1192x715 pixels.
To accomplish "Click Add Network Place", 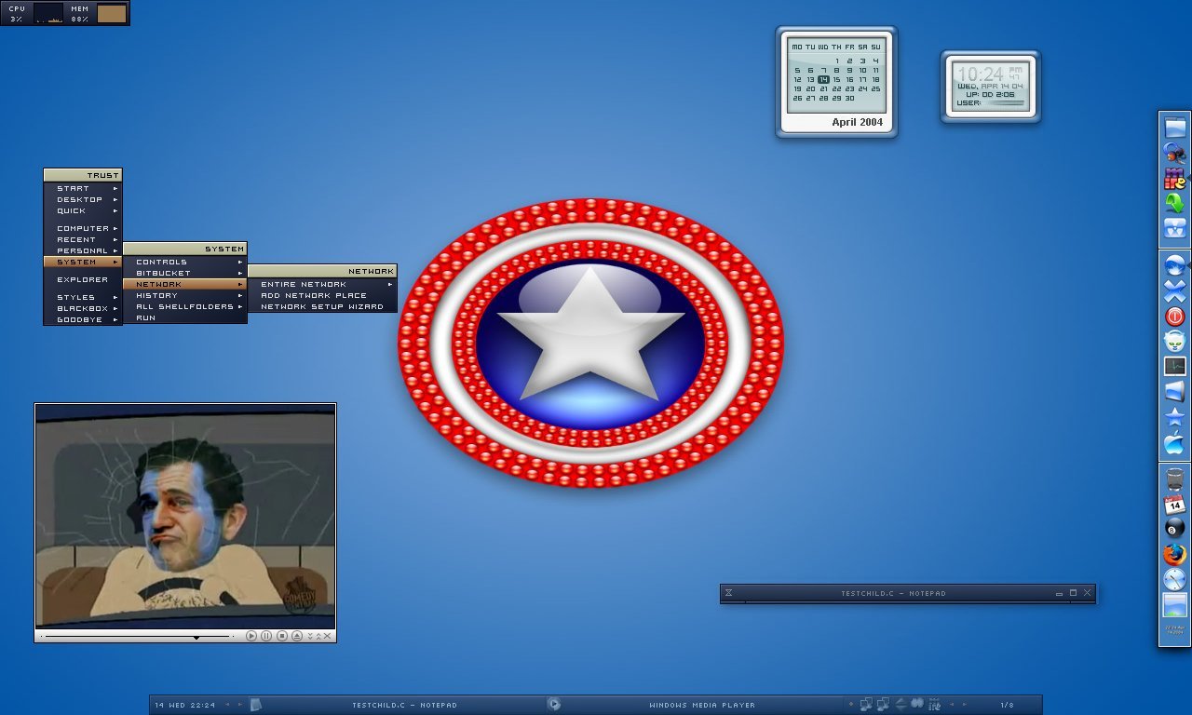I will point(322,295).
